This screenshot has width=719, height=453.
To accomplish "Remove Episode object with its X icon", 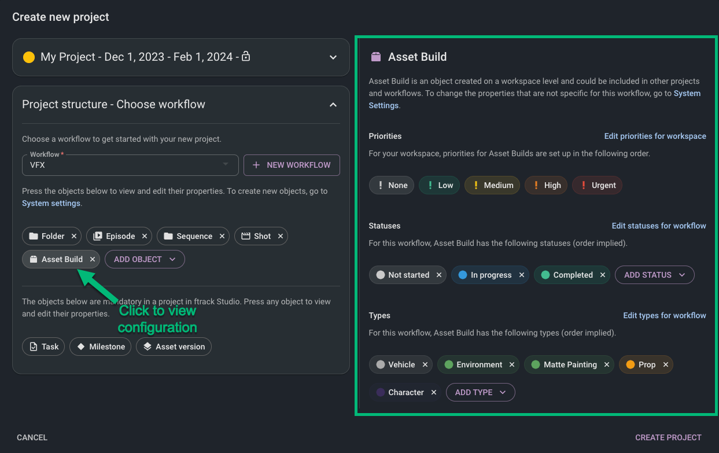I will pos(145,236).
